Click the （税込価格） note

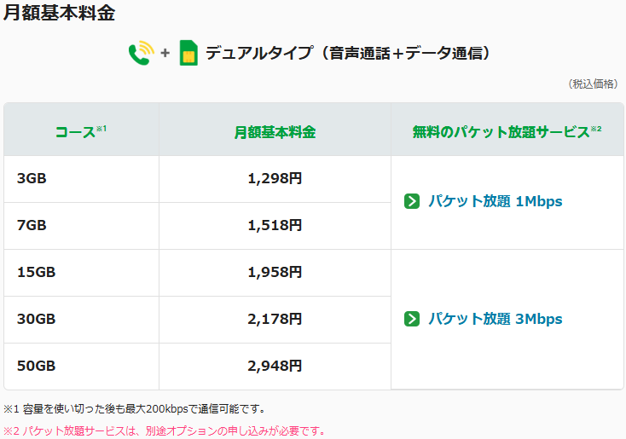click(593, 84)
